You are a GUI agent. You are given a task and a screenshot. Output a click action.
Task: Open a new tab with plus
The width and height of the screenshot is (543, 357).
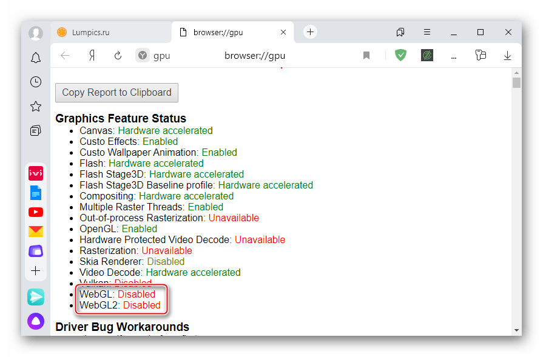coord(310,32)
